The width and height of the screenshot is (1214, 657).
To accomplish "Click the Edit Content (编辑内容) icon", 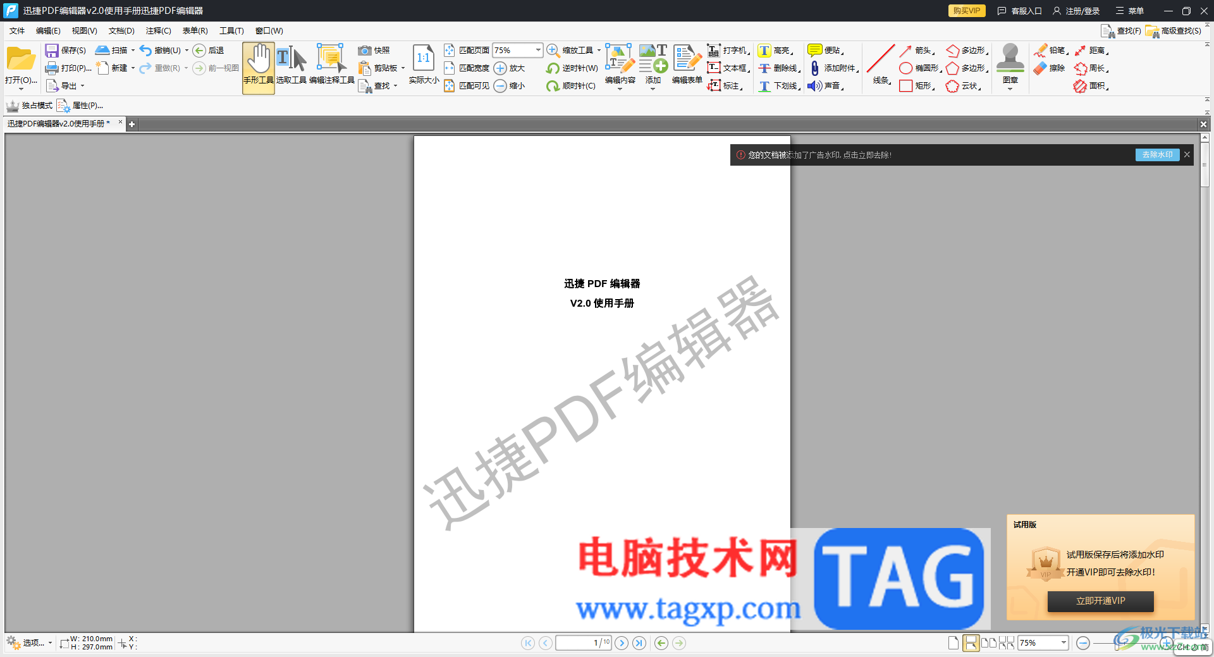I will [x=620, y=58].
